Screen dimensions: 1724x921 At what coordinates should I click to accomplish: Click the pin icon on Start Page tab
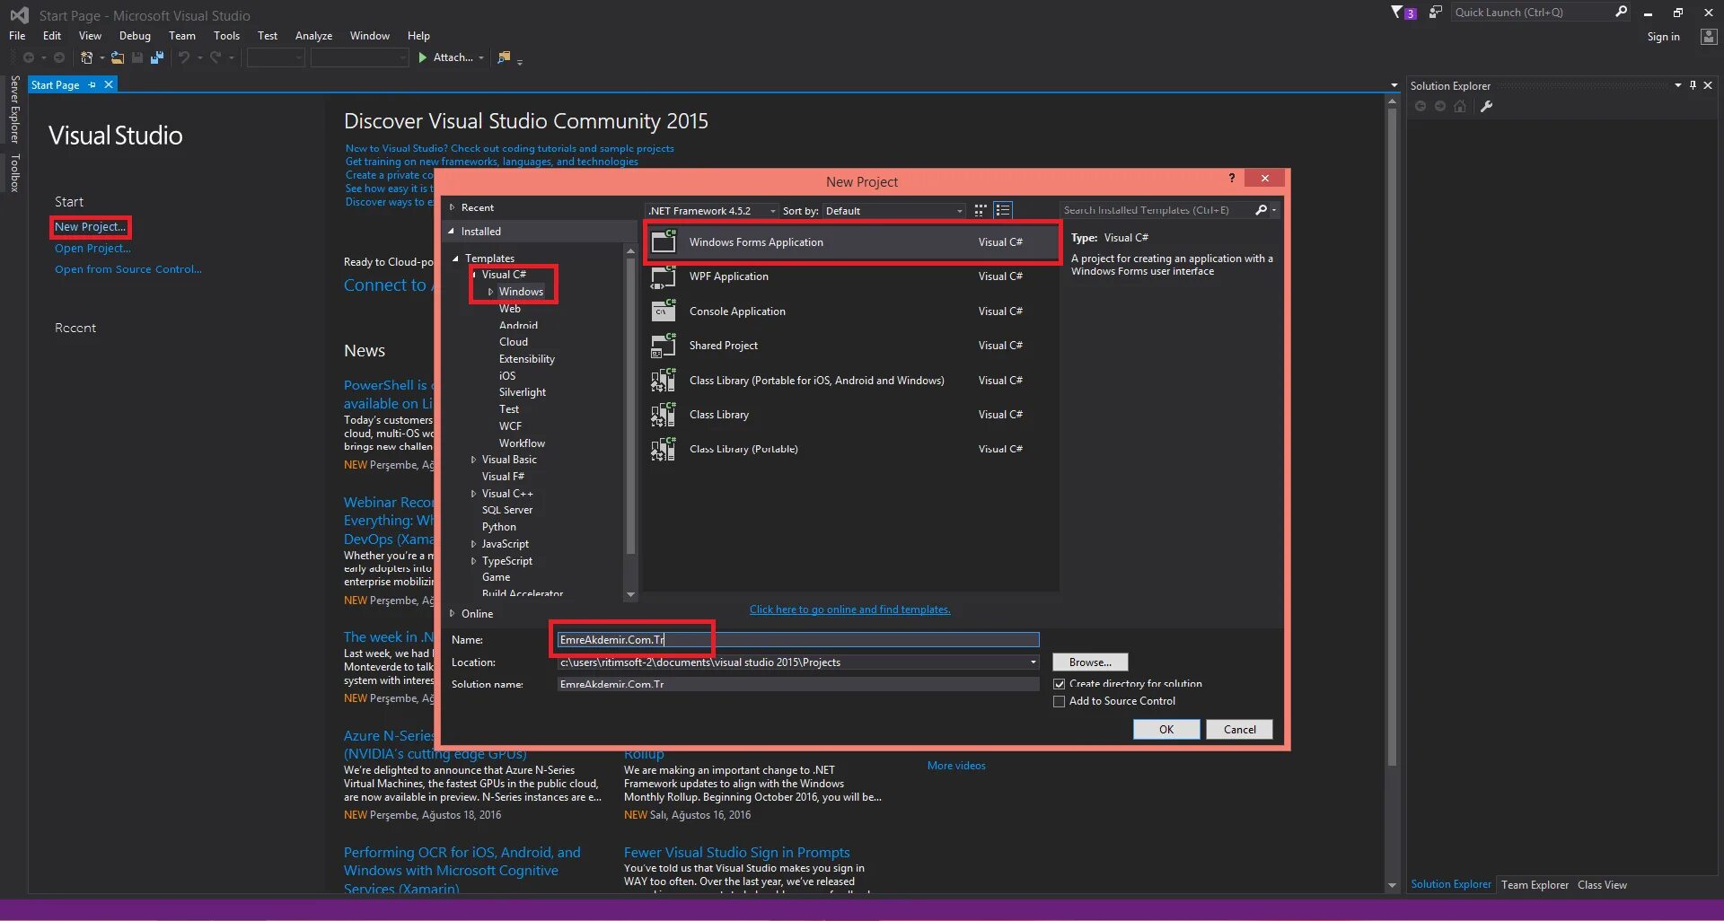[92, 84]
